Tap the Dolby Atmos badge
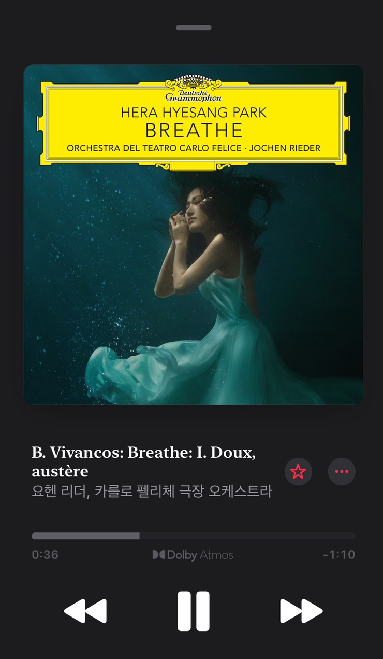The image size is (383, 659). pos(193,555)
